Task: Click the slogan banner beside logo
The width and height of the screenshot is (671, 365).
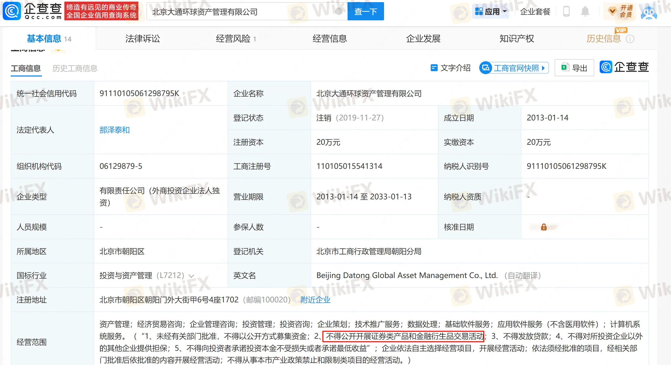Action: [101, 11]
